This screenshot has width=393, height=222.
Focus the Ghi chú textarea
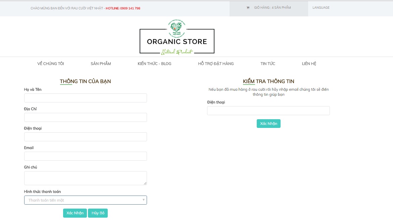pyautogui.click(x=85, y=178)
